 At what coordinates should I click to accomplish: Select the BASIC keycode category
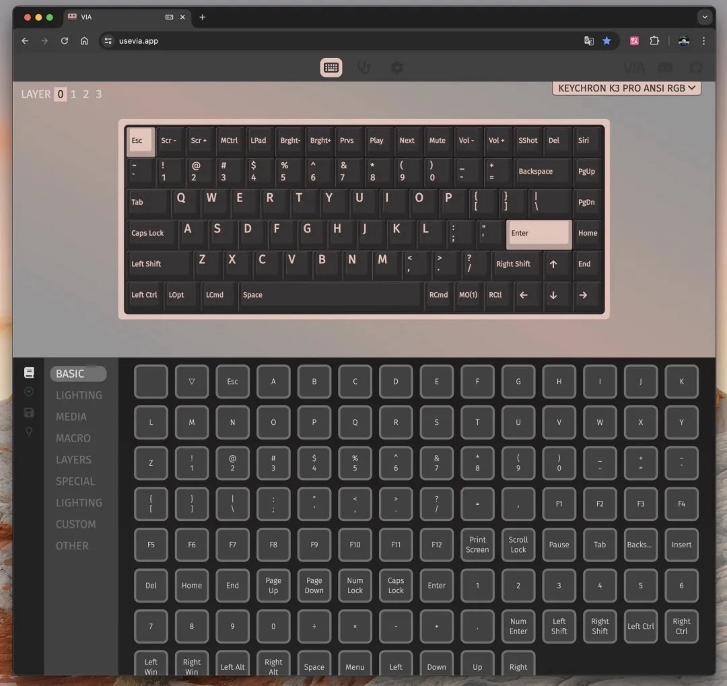click(78, 374)
